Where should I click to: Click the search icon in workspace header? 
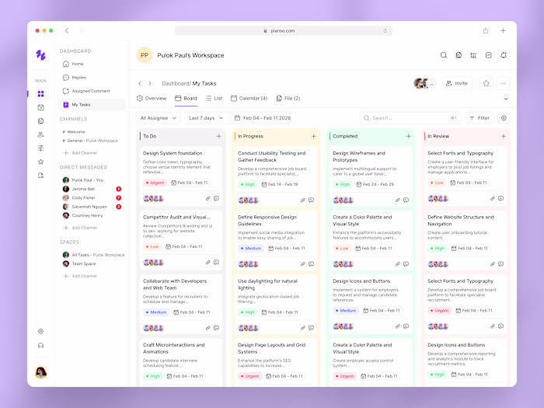[x=444, y=55]
